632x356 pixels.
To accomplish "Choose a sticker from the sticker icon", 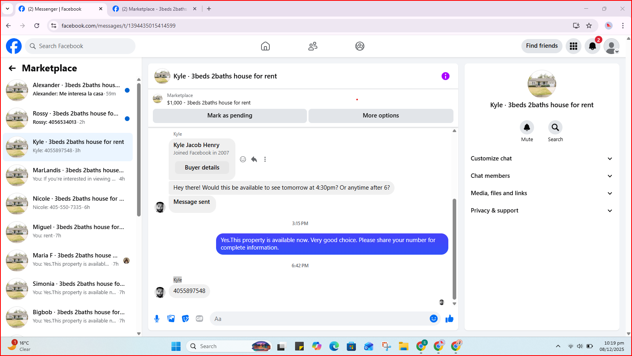I will (185, 319).
